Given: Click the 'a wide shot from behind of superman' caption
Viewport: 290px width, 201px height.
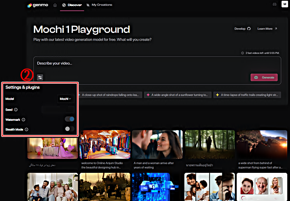Looking at the screenshot, I should pos(260,165).
